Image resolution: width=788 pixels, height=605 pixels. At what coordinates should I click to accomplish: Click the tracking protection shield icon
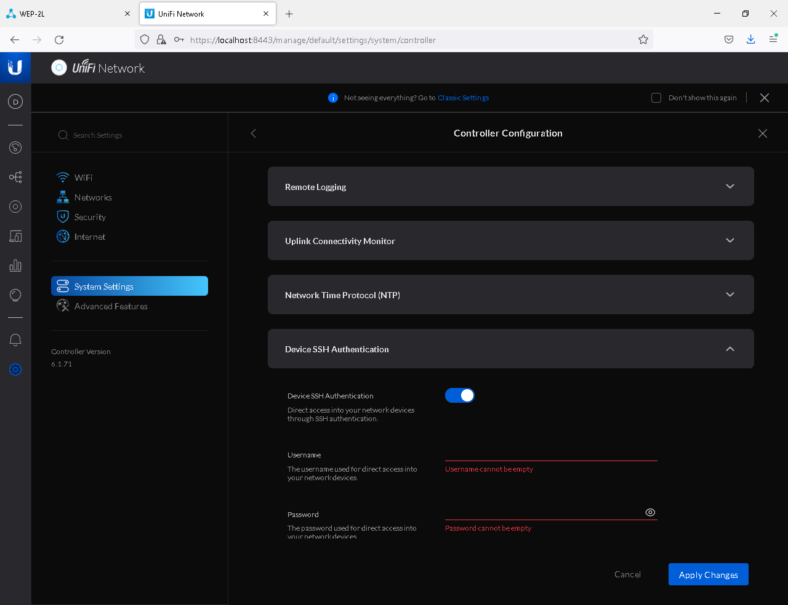point(145,40)
